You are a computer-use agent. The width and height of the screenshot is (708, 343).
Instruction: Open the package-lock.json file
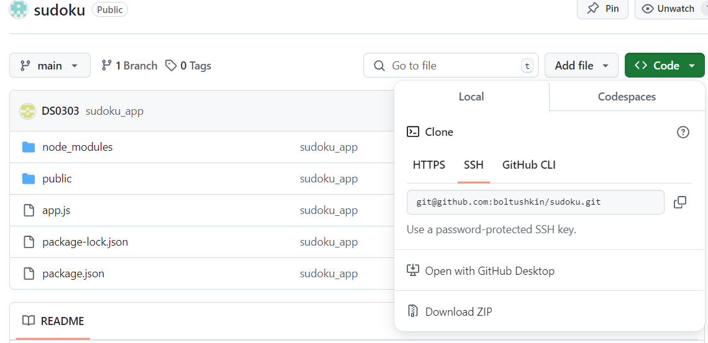85,242
